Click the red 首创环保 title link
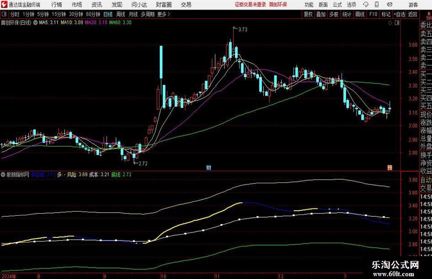Screen dimensions: 432x279 point(278,5)
